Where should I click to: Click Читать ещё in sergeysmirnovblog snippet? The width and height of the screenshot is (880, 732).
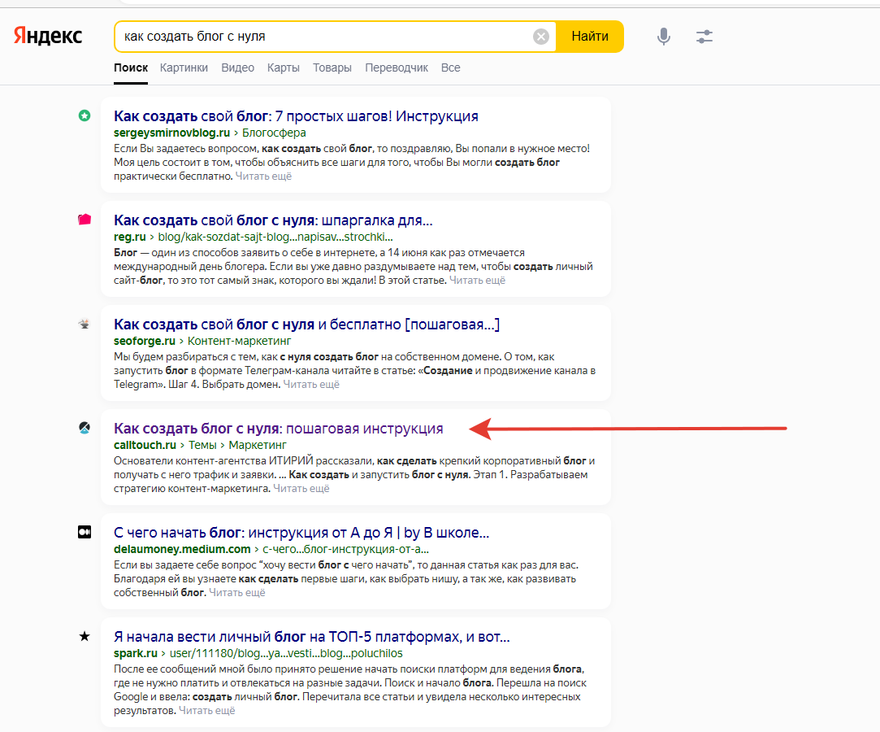263,176
